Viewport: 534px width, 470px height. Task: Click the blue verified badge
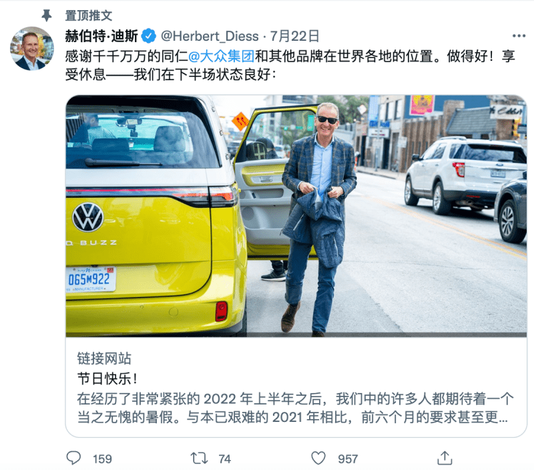(x=148, y=36)
